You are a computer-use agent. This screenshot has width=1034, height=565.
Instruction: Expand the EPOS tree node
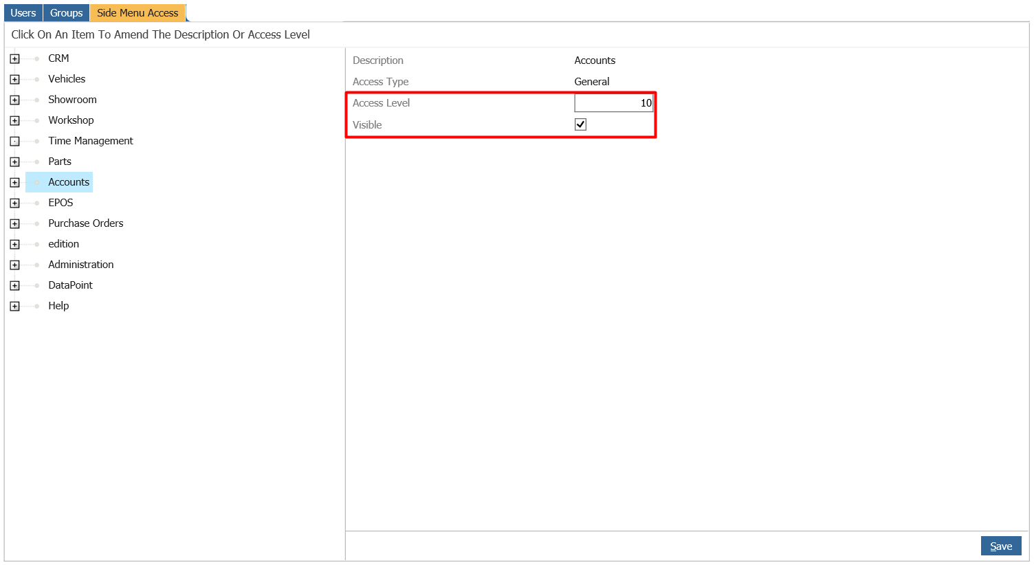[14, 202]
